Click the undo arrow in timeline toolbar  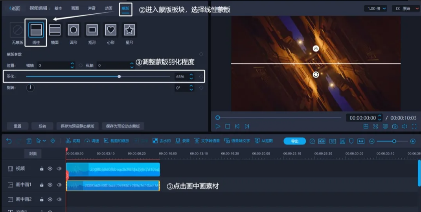point(9,141)
